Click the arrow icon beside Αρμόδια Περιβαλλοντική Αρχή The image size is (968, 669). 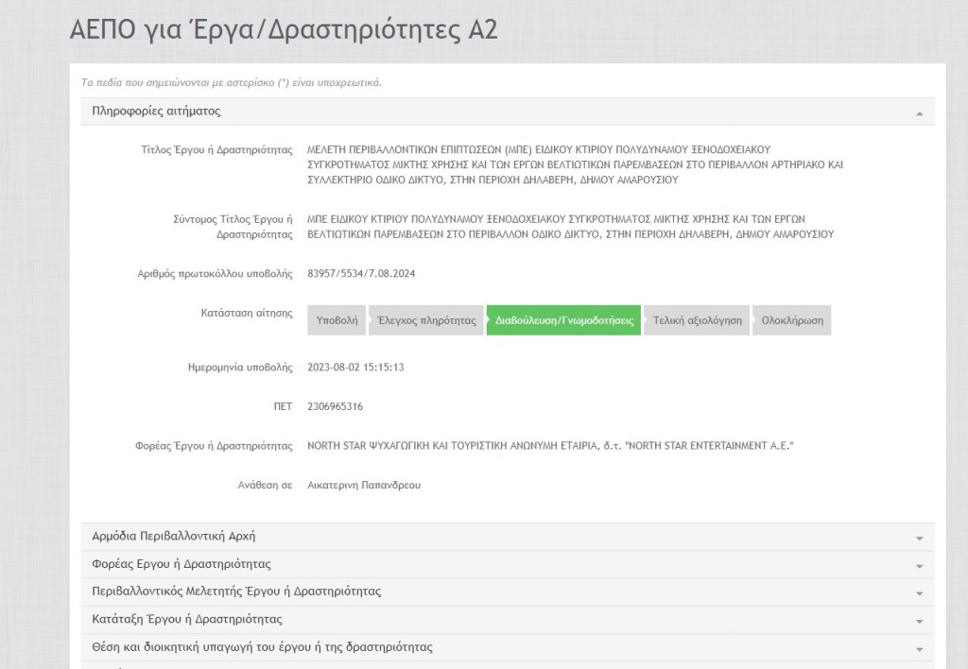click(x=919, y=538)
